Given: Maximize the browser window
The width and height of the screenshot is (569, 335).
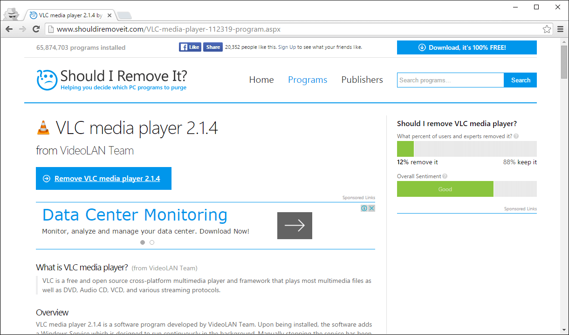Looking at the screenshot, I should 536,7.
